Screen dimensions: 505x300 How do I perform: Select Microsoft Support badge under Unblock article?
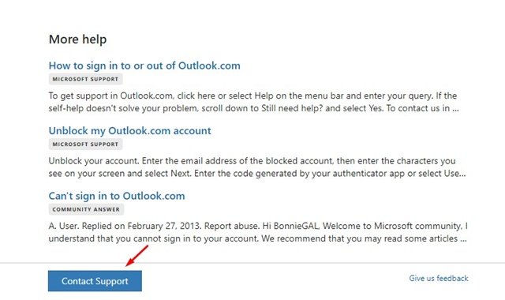click(85, 144)
